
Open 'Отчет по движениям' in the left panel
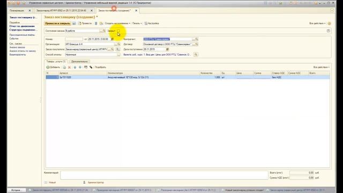coord(22,26)
